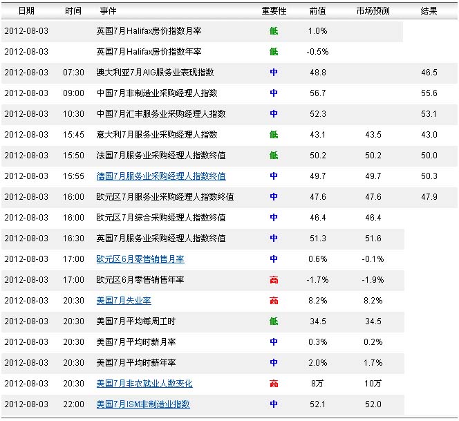Image resolution: width=459 pixels, height=421 pixels.
Task: Click the 市场预测 column header
Action: pyautogui.click(x=373, y=11)
